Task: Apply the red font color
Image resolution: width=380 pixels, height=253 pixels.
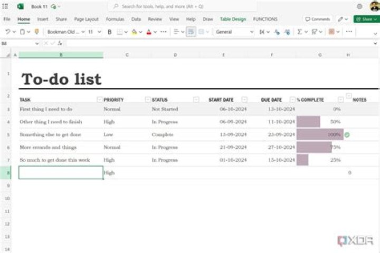Action: [149, 32]
